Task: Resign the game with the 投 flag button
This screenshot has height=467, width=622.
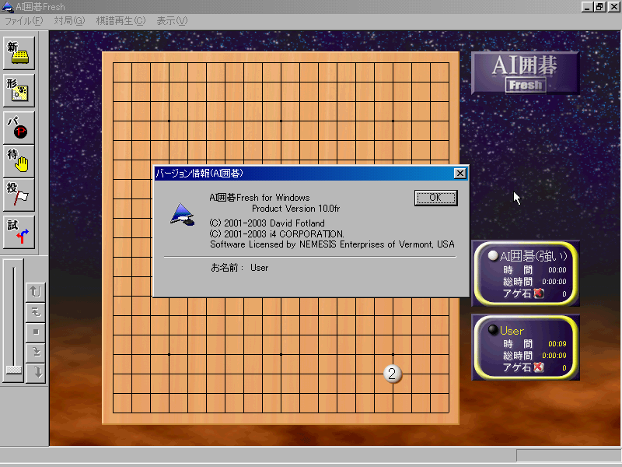Action: (19, 195)
